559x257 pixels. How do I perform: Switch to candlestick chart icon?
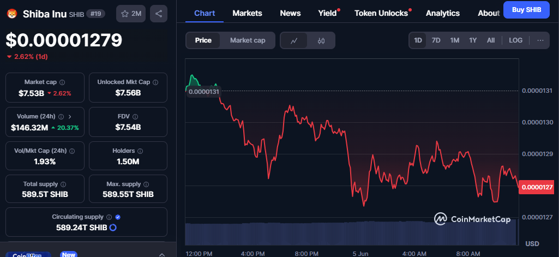[321, 40]
